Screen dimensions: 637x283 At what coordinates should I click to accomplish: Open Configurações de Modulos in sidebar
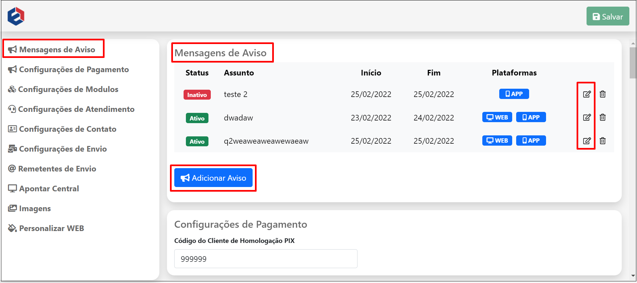point(68,89)
